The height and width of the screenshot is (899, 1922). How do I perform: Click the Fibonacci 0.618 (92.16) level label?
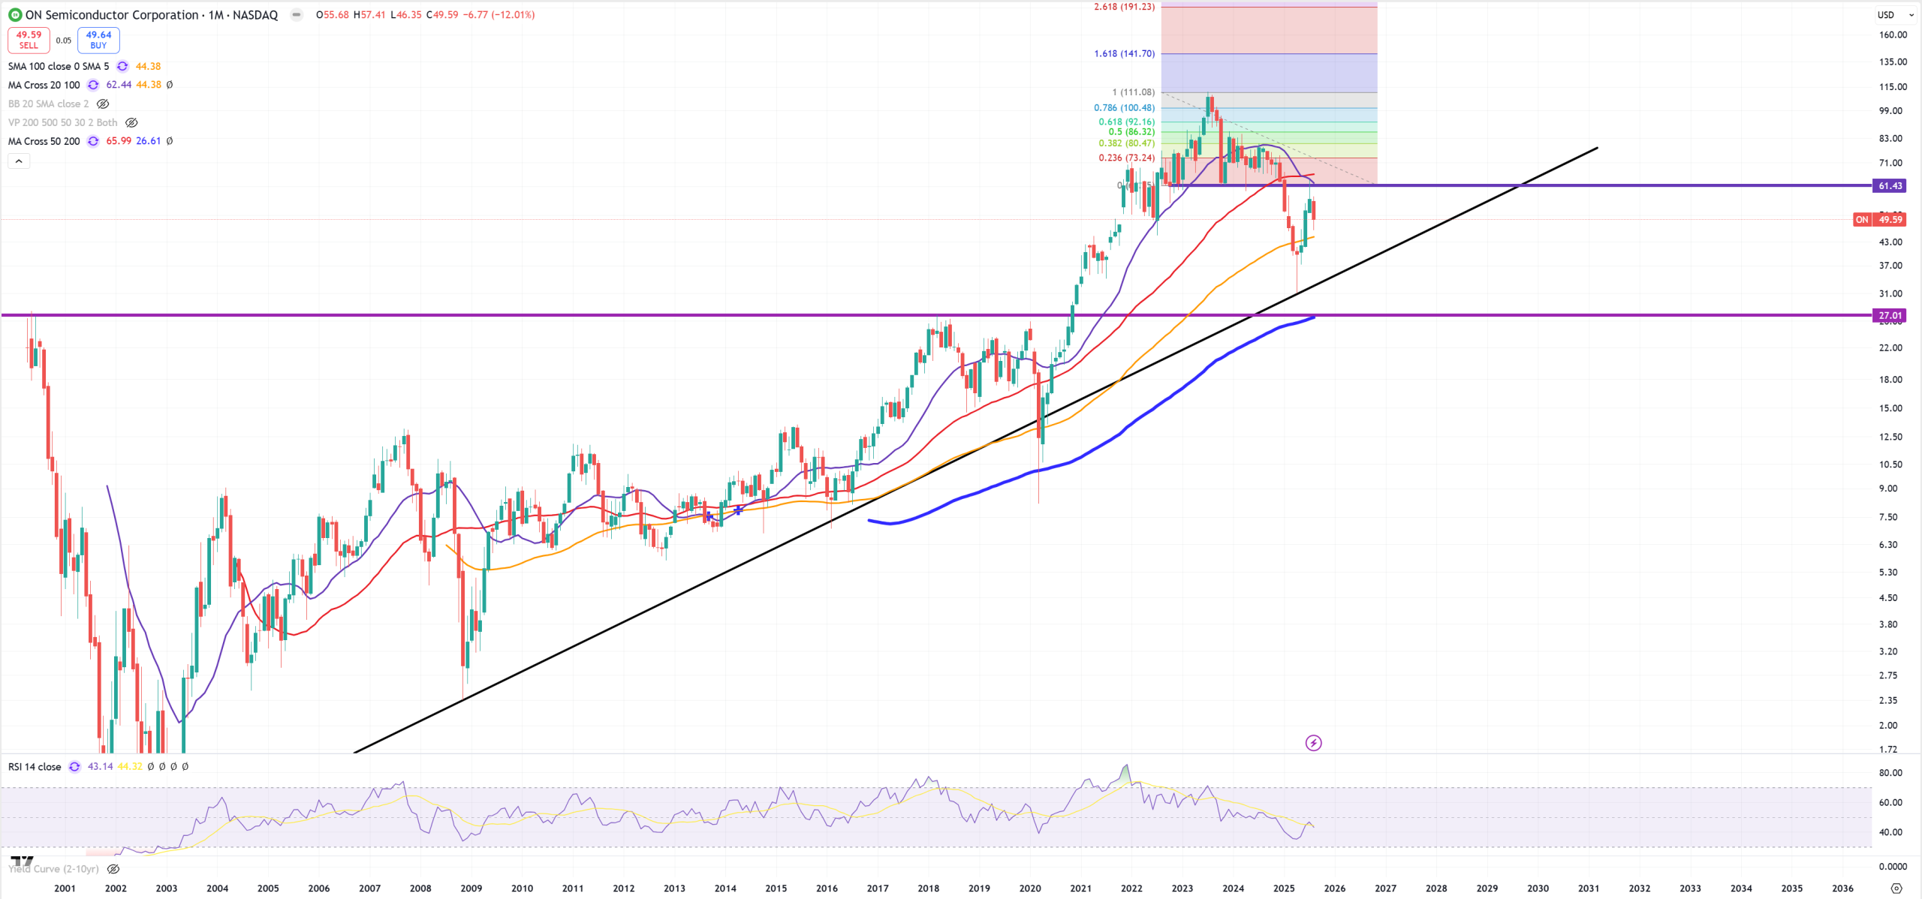coord(1126,122)
